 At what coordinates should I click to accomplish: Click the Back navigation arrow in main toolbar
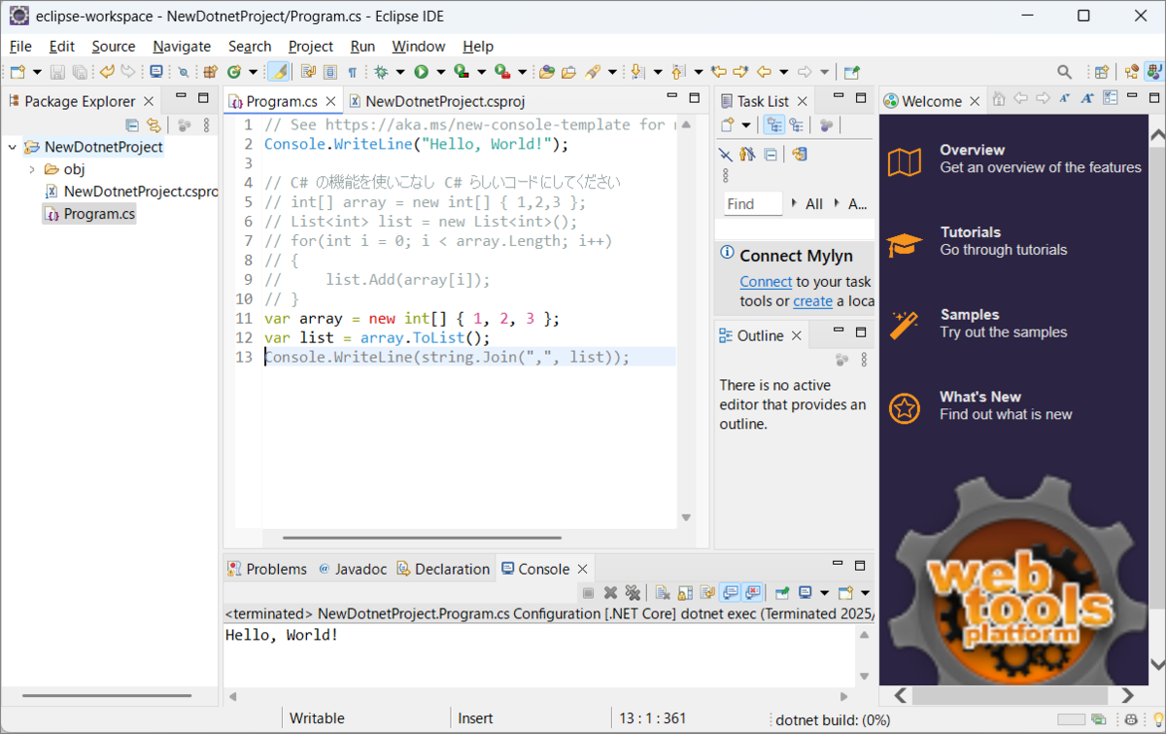click(764, 72)
